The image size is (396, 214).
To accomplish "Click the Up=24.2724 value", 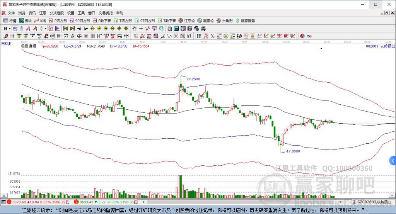I will point(72,46).
